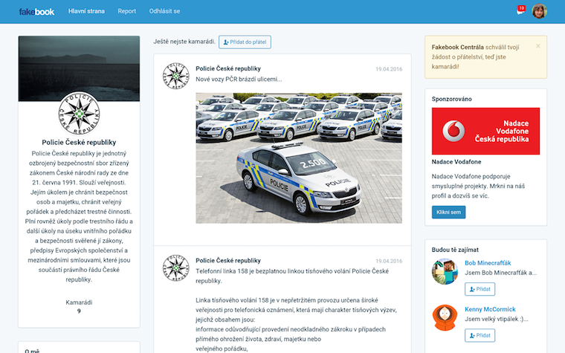Click the Klikni sem button

448,212
